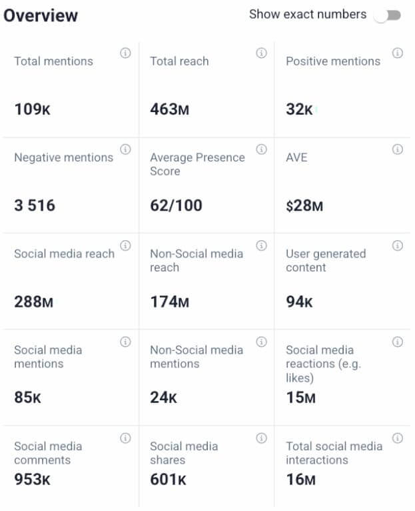
Task: Show info for Non-Social media reach
Action: tap(262, 245)
